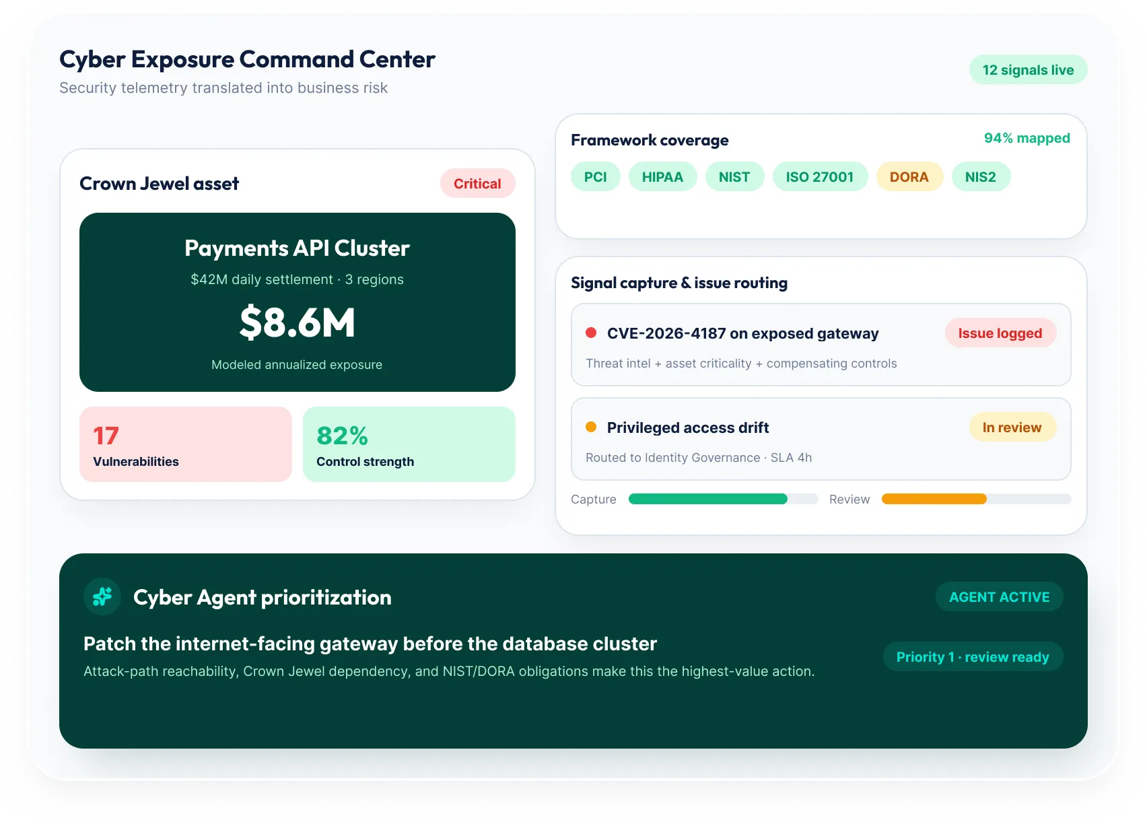Click the Privileged access drift title
This screenshot has height=824, width=1147.
click(x=688, y=427)
